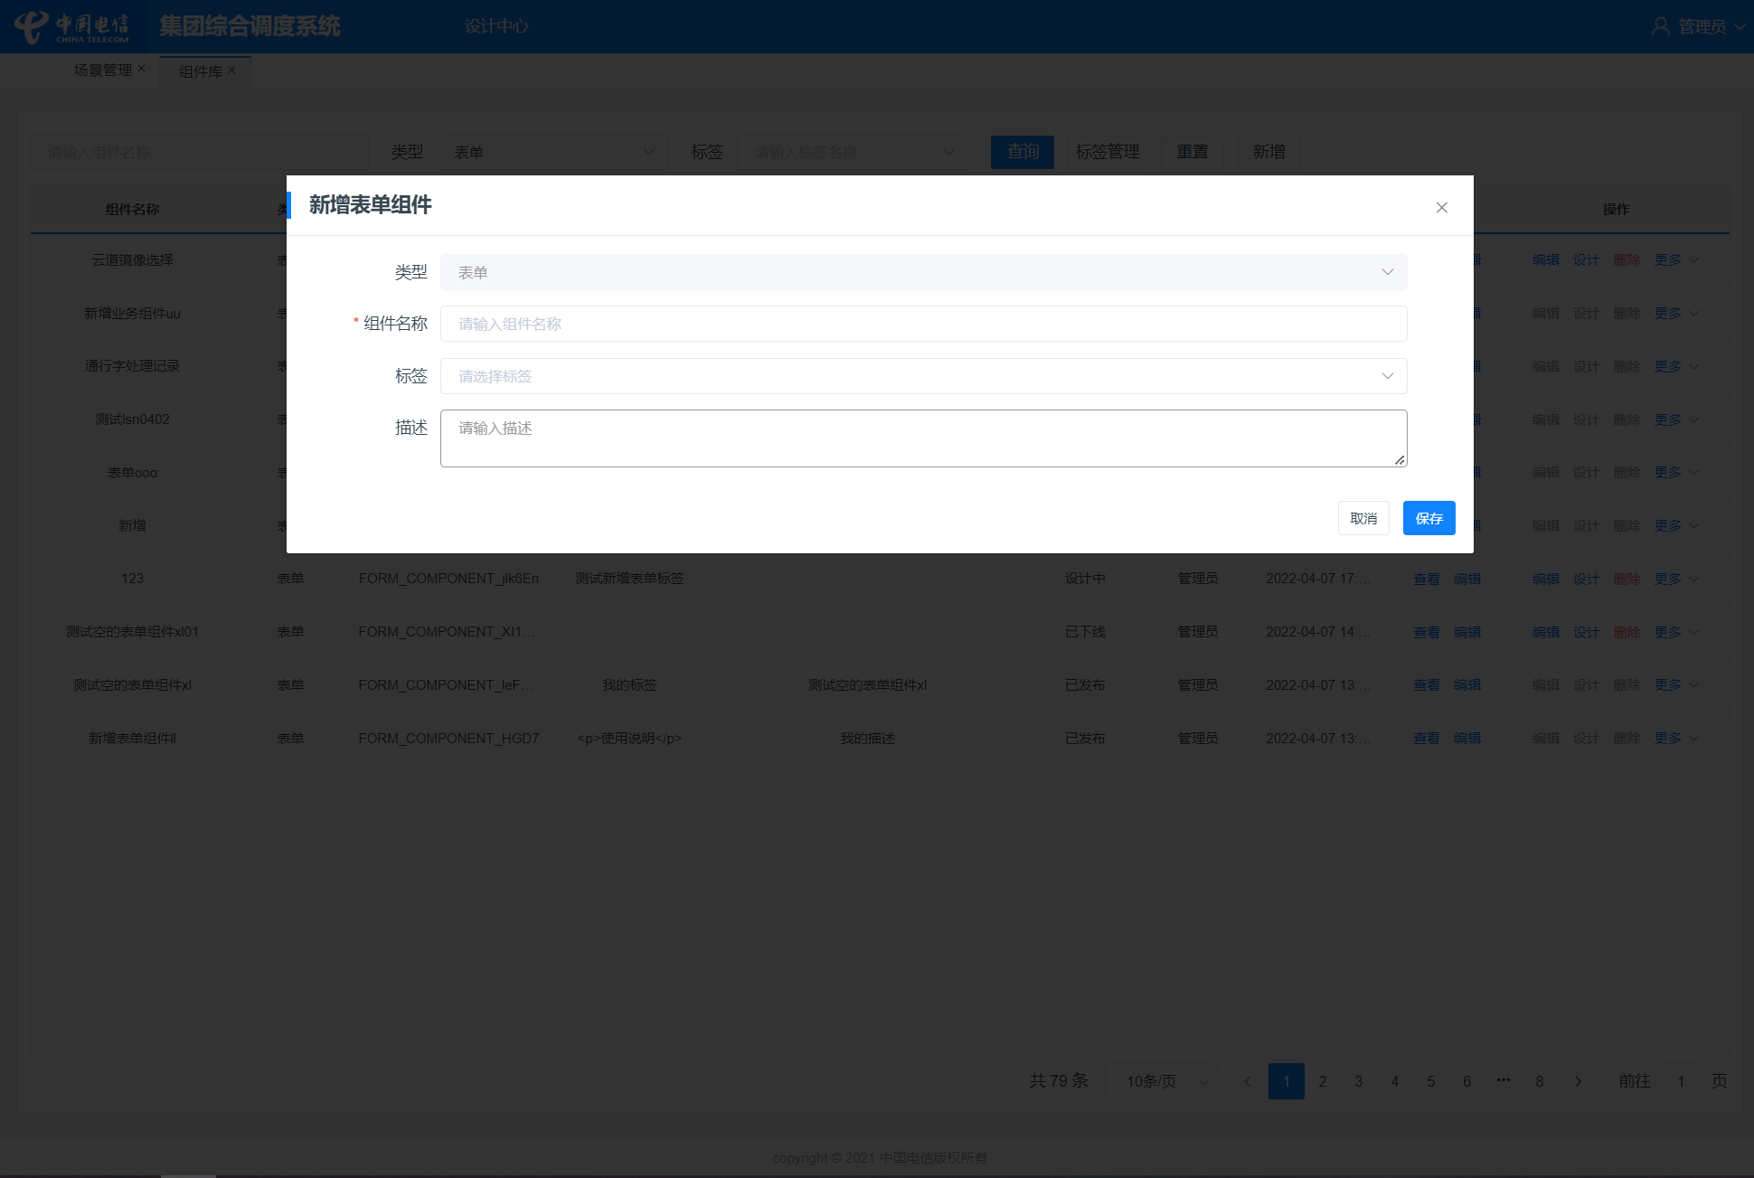Expand the 标签 select in dialog

(923, 376)
